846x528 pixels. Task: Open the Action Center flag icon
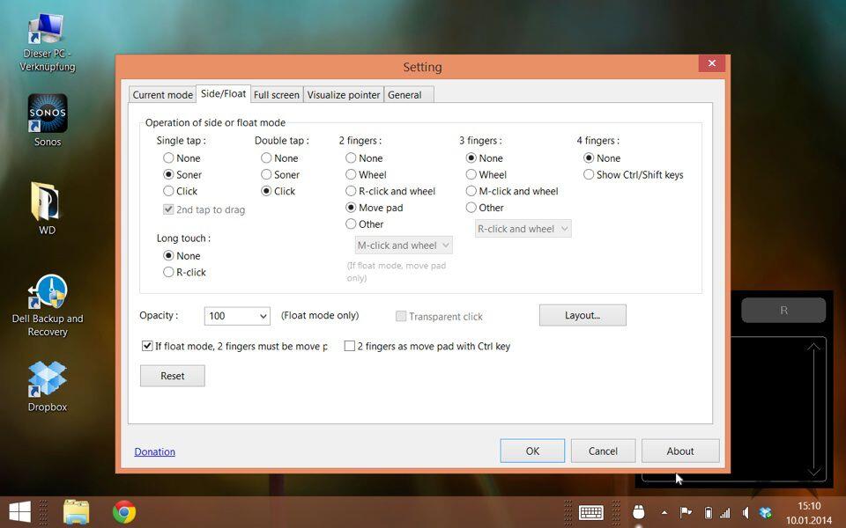[x=686, y=512]
